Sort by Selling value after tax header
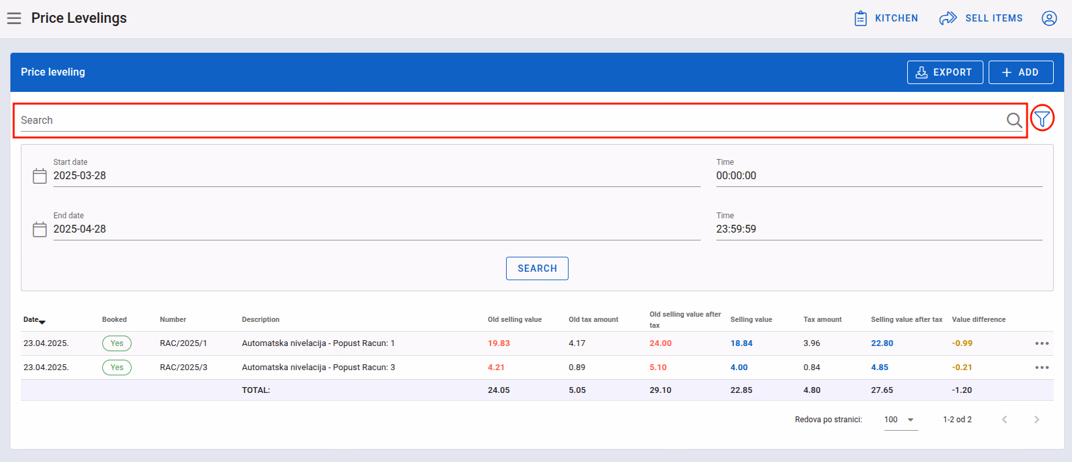The height and width of the screenshot is (462, 1072). [907, 320]
